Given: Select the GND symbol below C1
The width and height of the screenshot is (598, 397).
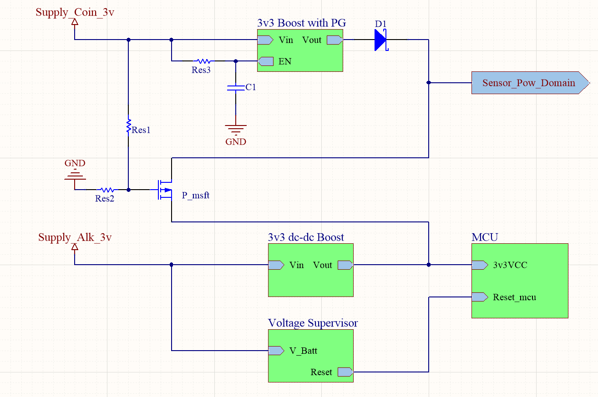Looking at the screenshot, I should 235,130.
